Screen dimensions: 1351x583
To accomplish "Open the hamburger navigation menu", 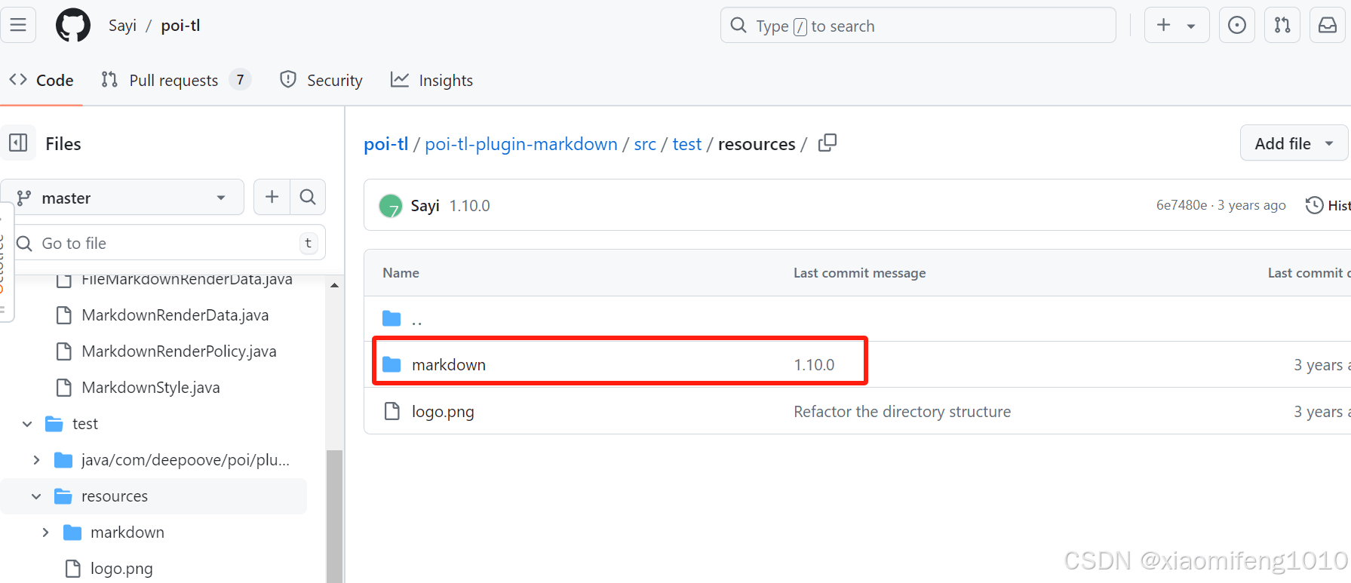I will [18, 25].
